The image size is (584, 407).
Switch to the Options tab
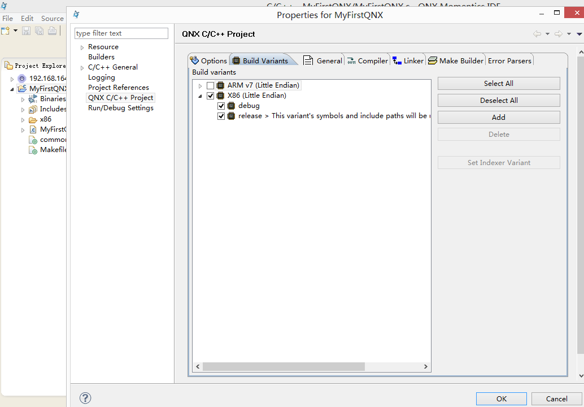coord(208,60)
